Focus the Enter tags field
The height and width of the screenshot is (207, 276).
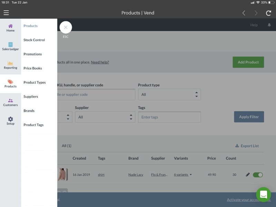(x=169, y=117)
